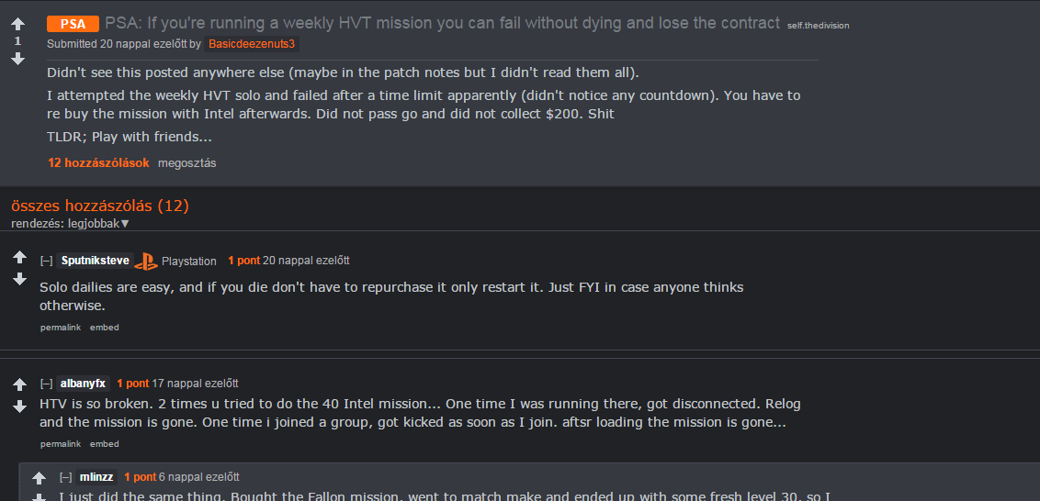Downvote Sputniksteve's comment
1040x501 pixels.
click(20, 279)
